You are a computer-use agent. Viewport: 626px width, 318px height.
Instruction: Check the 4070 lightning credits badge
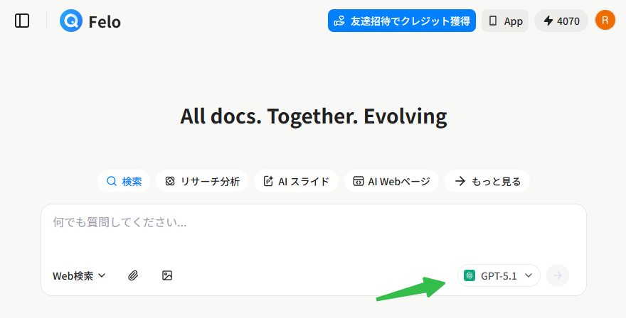coord(561,21)
